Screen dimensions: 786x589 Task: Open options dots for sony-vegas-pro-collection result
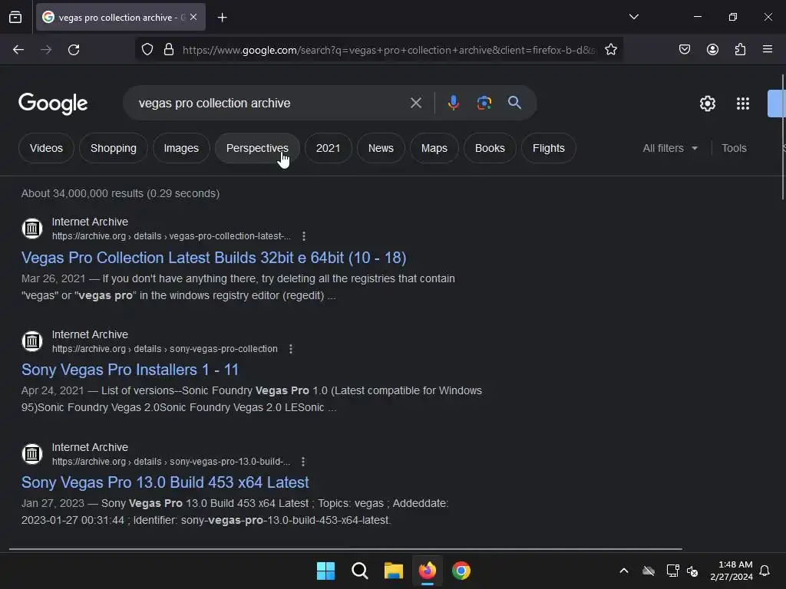291,349
